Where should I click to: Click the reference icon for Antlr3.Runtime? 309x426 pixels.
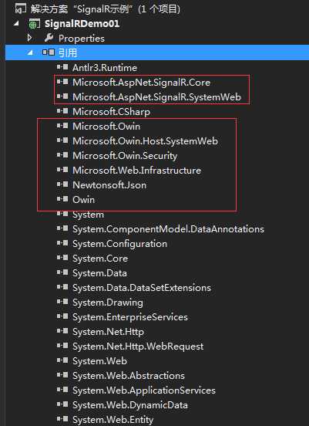click(x=62, y=67)
